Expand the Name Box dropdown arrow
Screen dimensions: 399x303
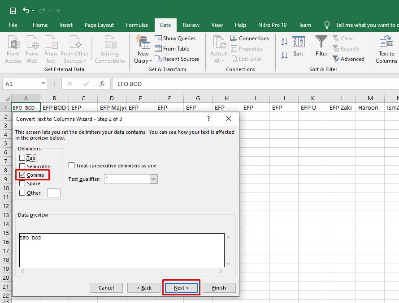tap(43, 83)
